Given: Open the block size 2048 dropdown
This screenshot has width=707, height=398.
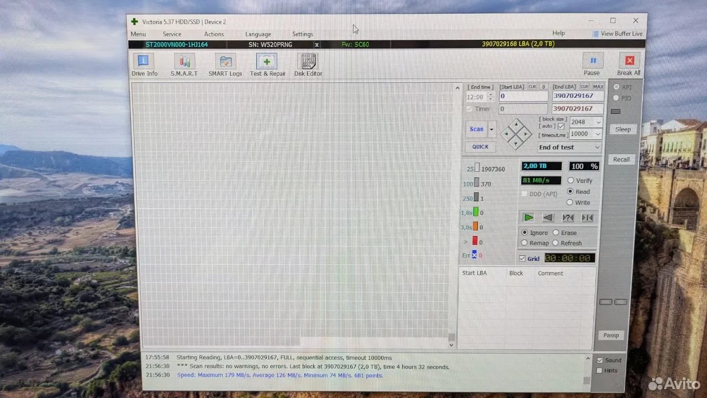Looking at the screenshot, I should 585,122.
